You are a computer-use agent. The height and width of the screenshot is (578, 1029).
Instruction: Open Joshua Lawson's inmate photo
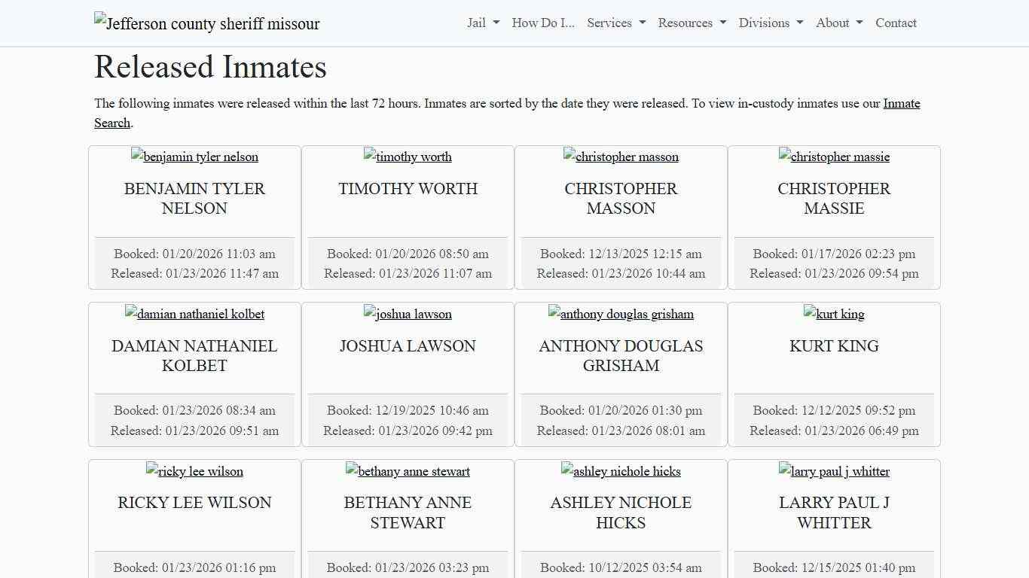coord(408,314)
